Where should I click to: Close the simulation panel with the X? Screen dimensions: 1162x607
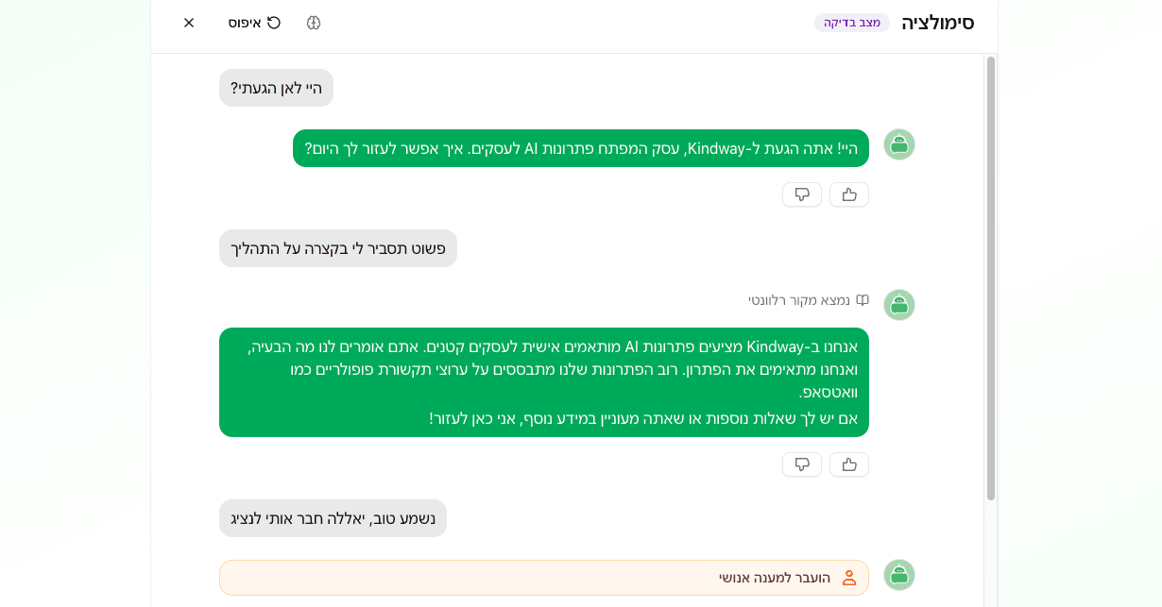(189, 23)
